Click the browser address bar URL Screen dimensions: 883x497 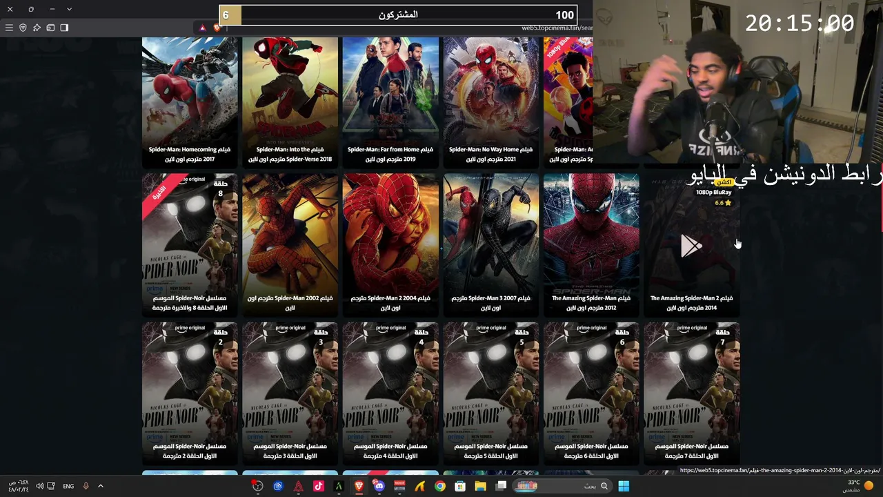(556, 28)
